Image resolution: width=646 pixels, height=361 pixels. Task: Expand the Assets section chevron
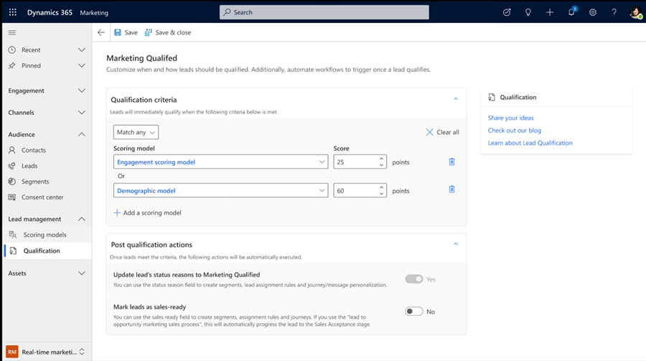(x=82, y=273)
